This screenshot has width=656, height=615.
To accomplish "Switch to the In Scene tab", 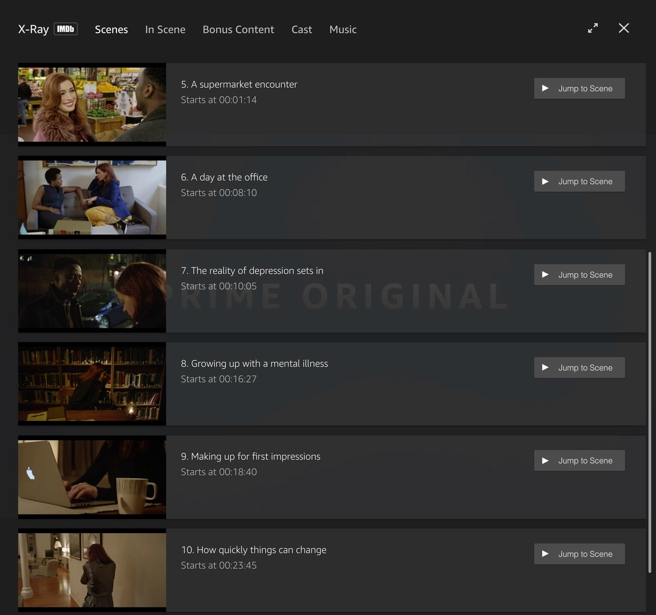I will 165,29.
